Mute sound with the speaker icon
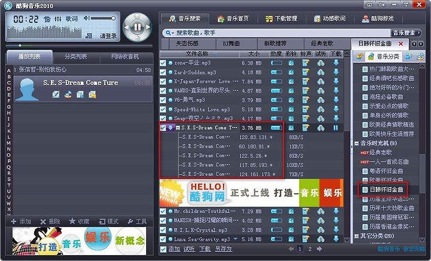The width and height of the screenshot is (431, 261). (86, 18)
